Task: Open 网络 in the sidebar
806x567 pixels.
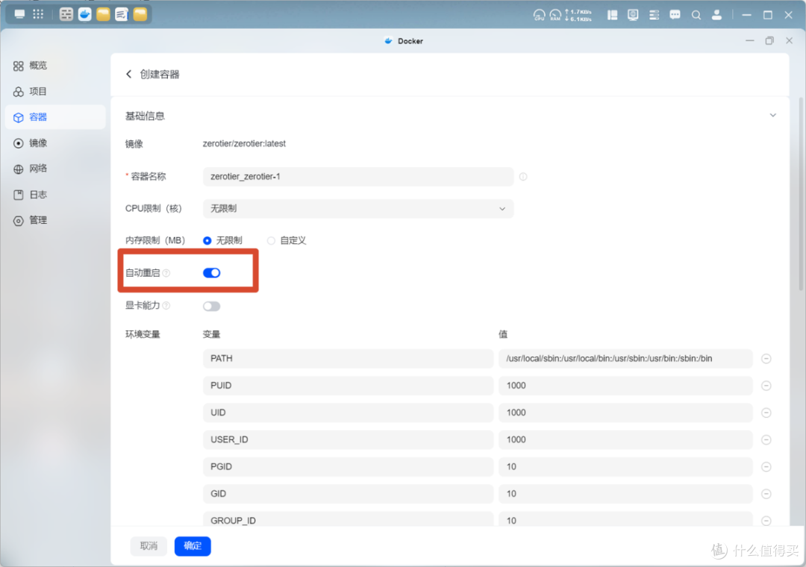Action: pyautogui.click(x=55, y=169)
